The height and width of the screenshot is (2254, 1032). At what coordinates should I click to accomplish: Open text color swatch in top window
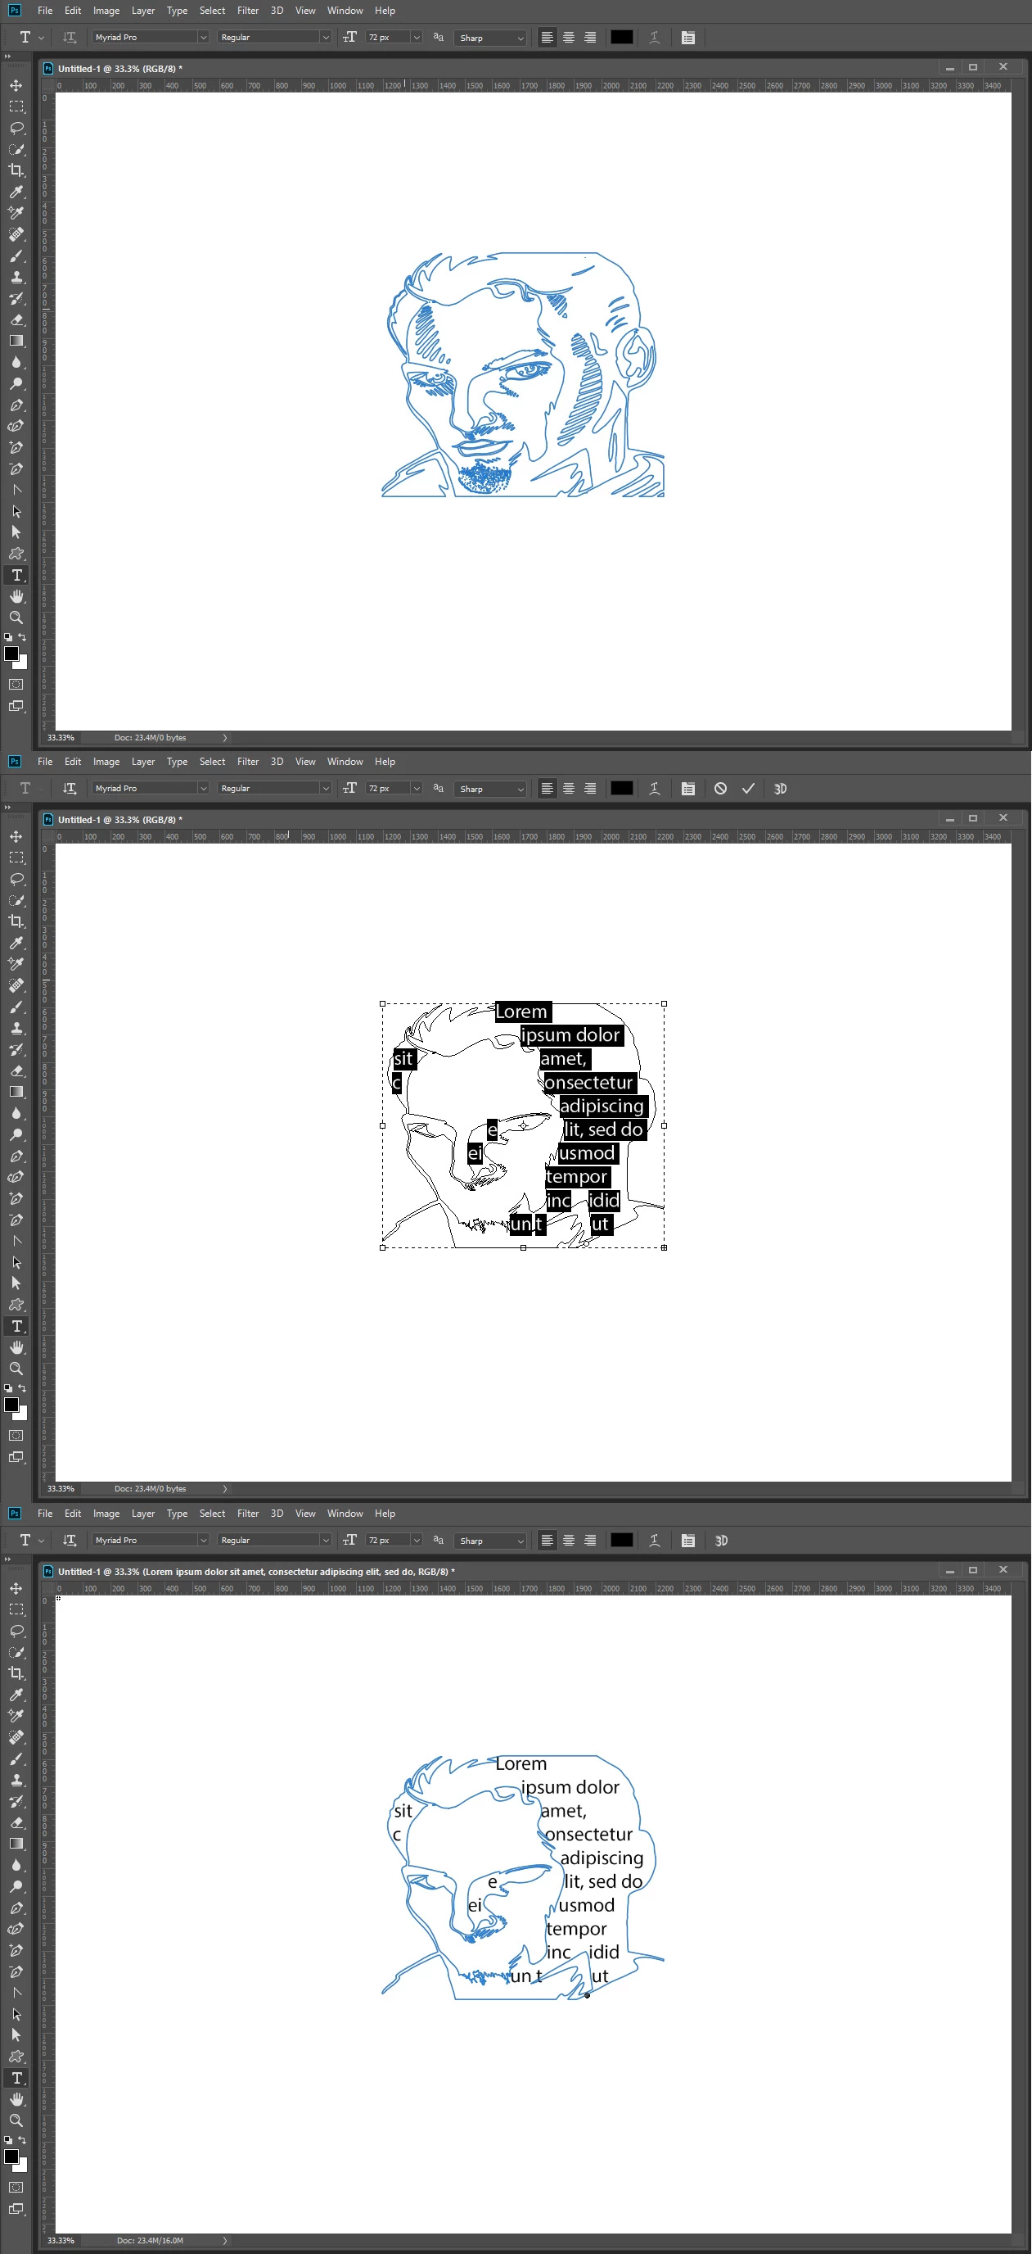click(x=622, y=37)
